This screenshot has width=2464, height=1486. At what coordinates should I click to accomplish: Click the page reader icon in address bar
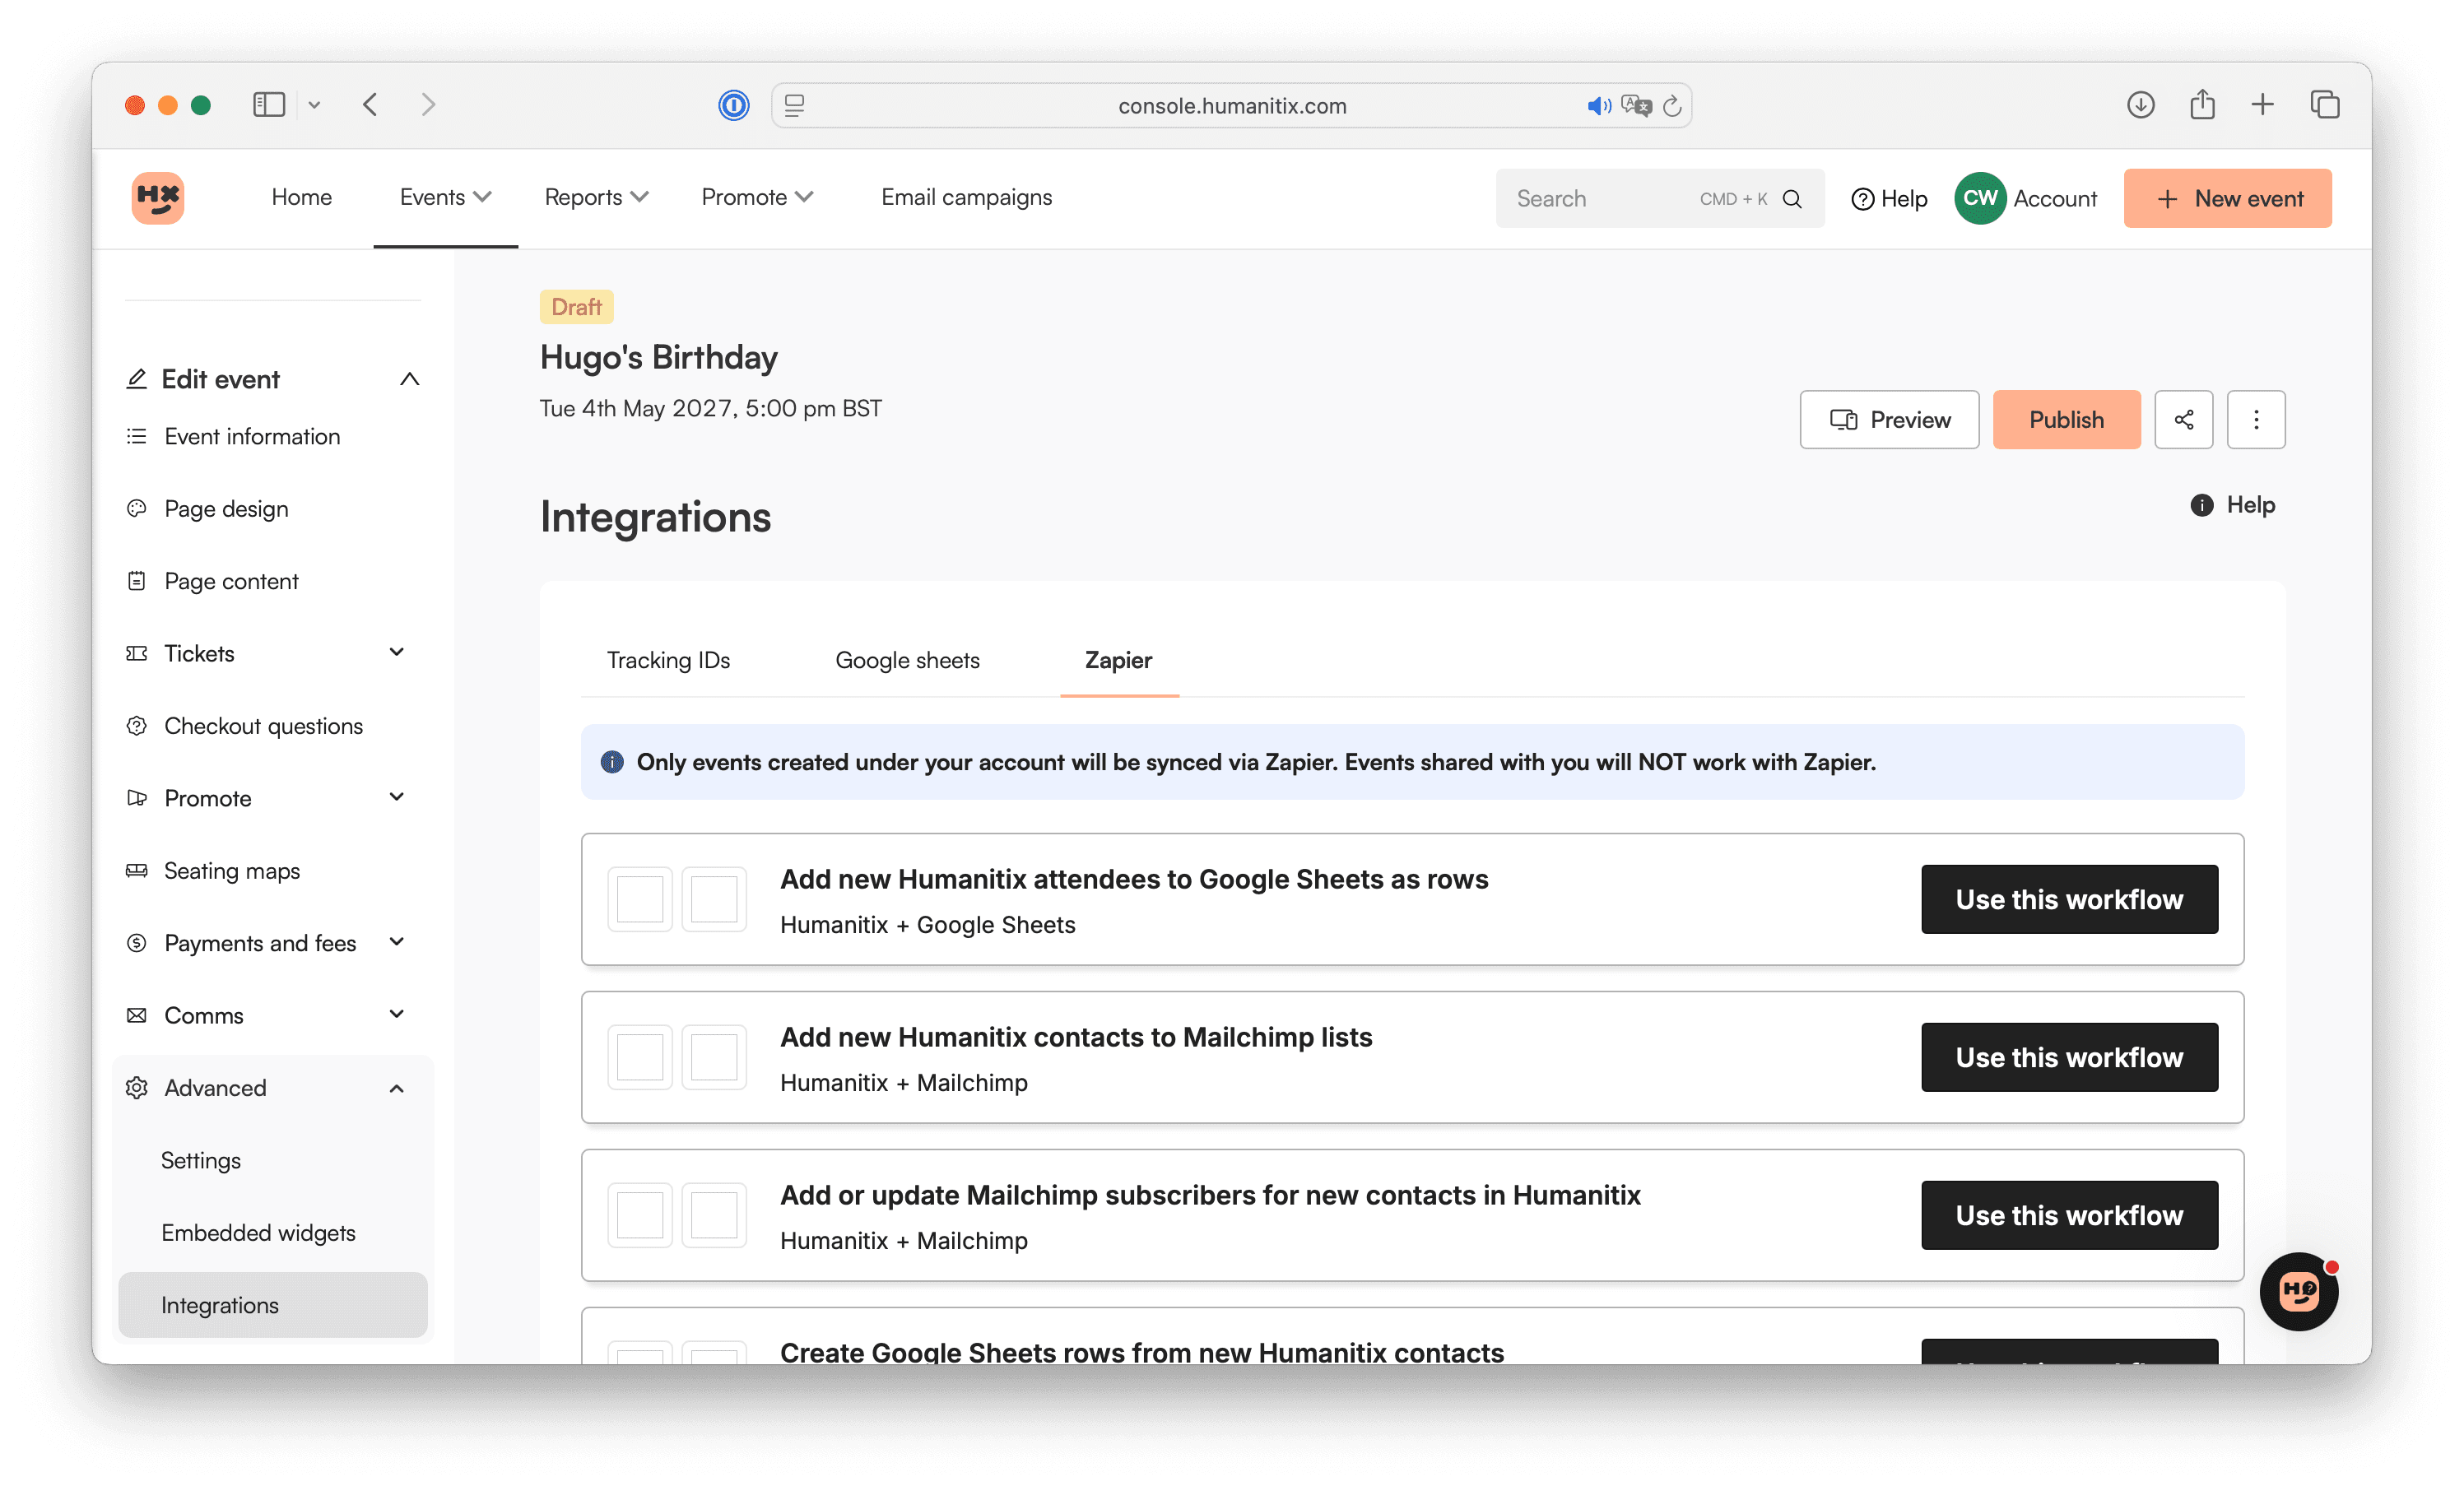pos(795,105)
